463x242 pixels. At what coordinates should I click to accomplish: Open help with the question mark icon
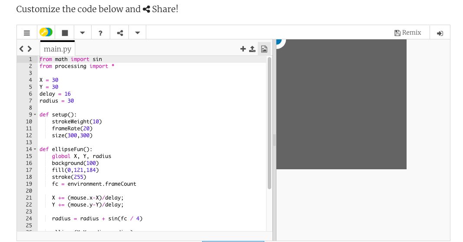[100, 33]
